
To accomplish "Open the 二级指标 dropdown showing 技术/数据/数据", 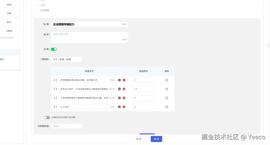I will (66, 59).
